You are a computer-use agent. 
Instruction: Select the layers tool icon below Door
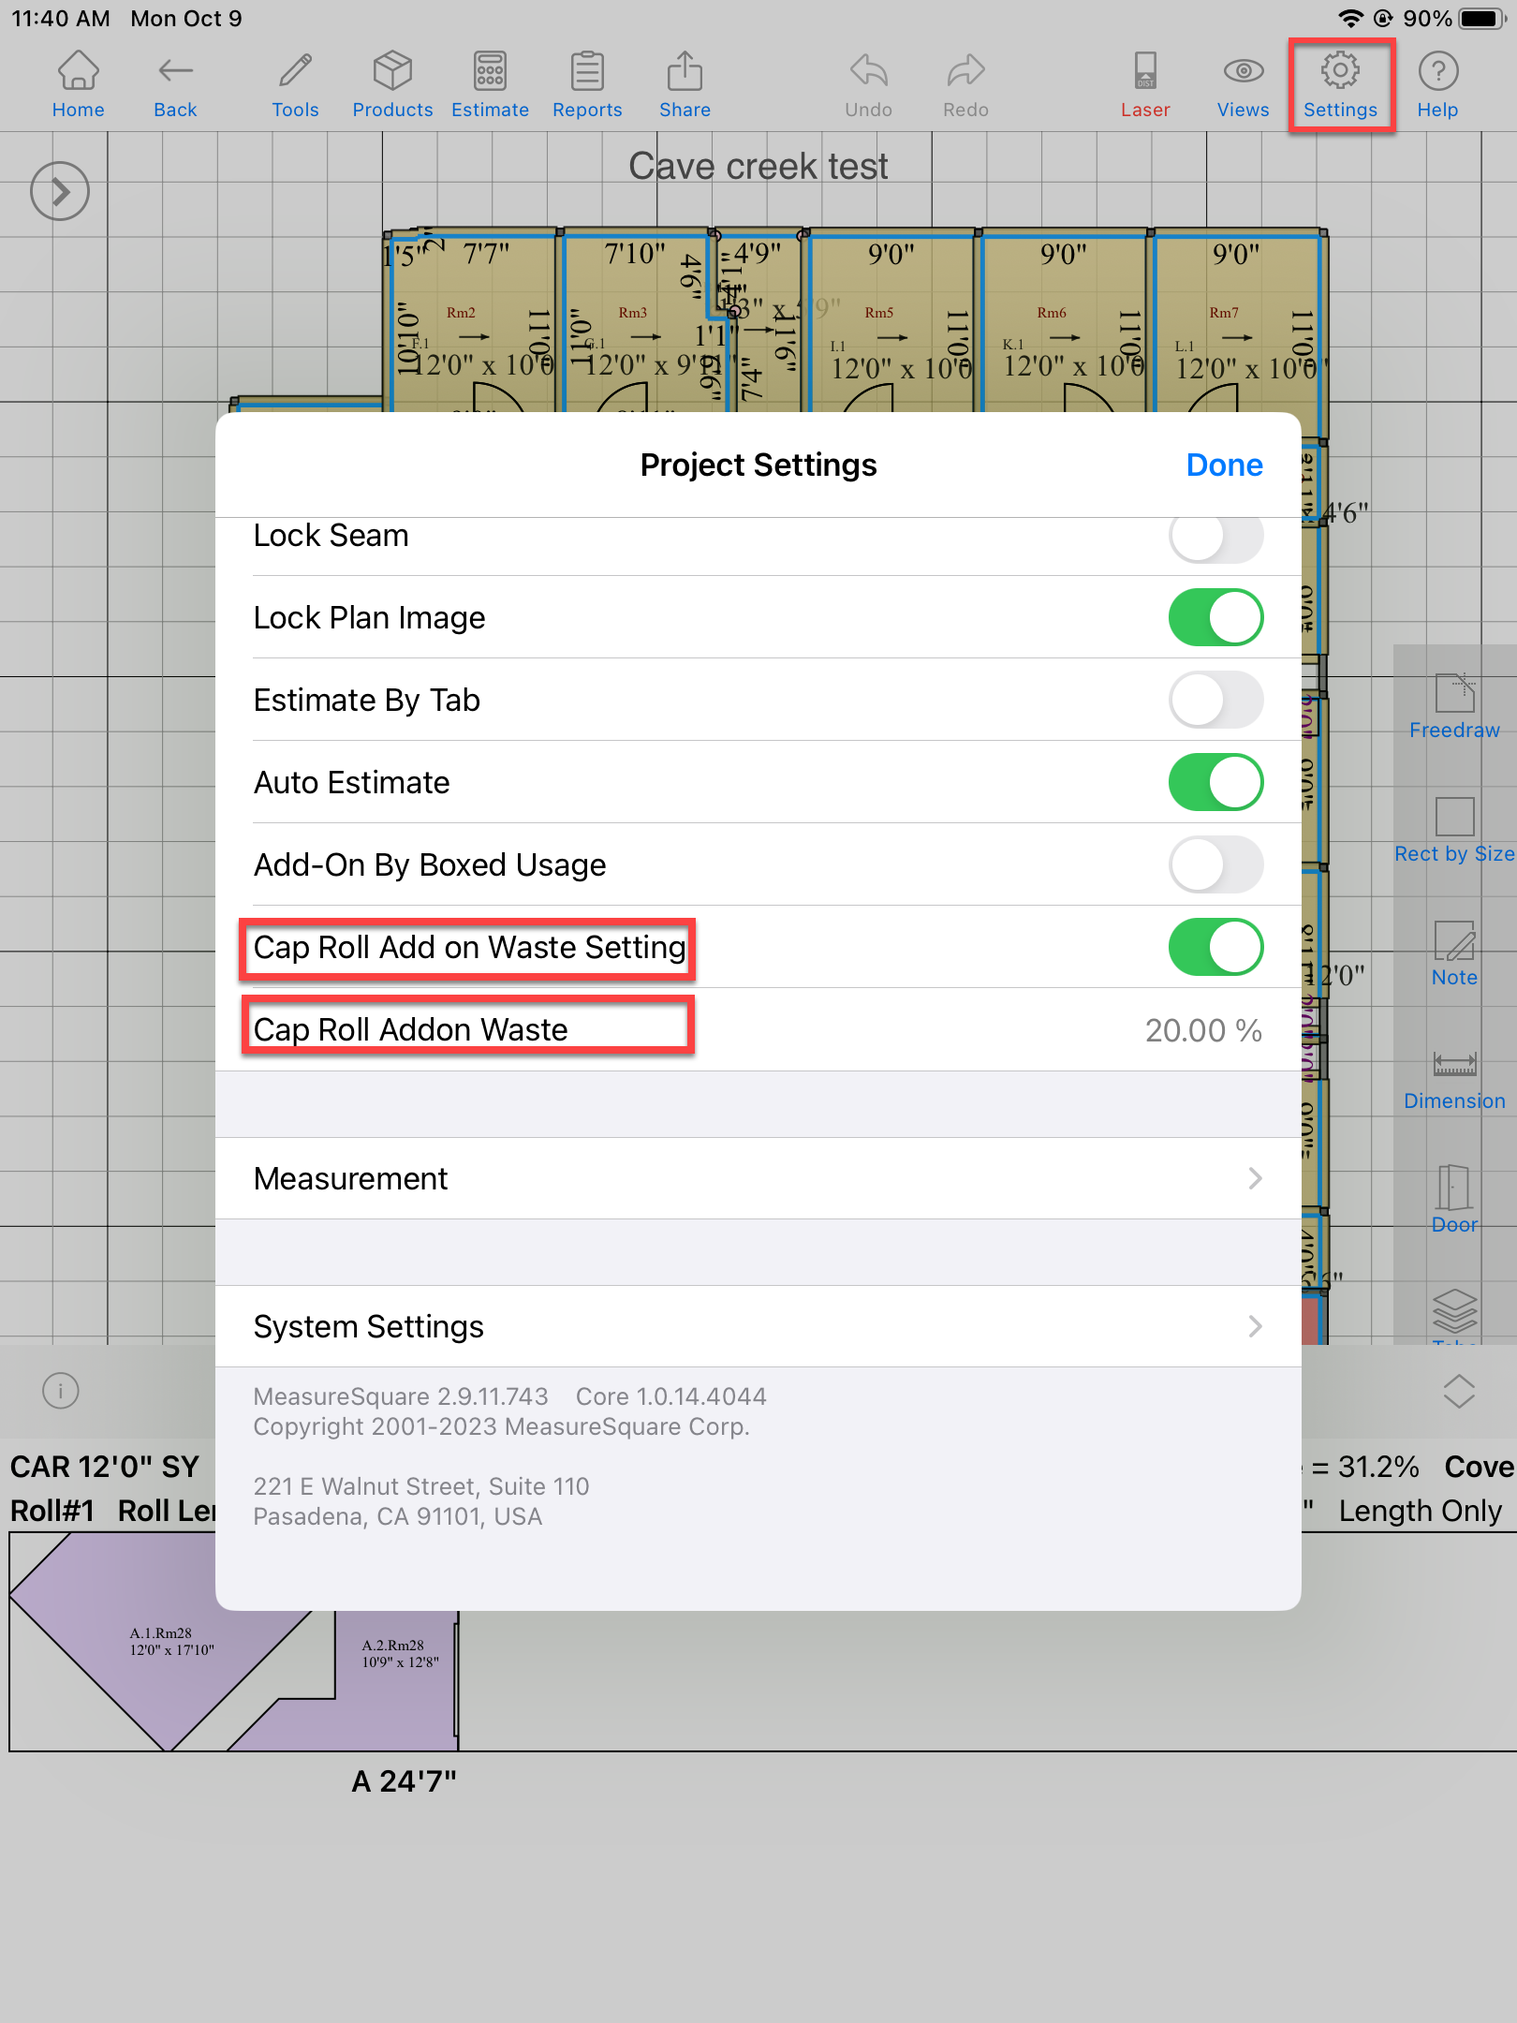coord(1454,1311)
